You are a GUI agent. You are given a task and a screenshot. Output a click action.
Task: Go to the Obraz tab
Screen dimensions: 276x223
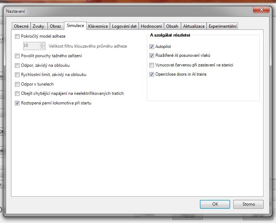click(x=55, y=26)
